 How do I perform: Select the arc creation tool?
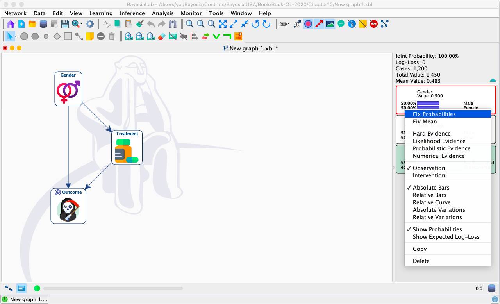(x=79, y=36)
